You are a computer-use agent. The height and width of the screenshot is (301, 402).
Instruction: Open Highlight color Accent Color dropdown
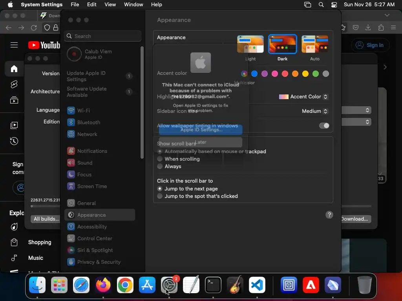click(303, 97)
